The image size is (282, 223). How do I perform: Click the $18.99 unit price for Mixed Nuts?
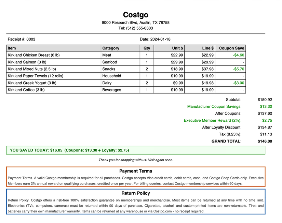coord(177,69)
